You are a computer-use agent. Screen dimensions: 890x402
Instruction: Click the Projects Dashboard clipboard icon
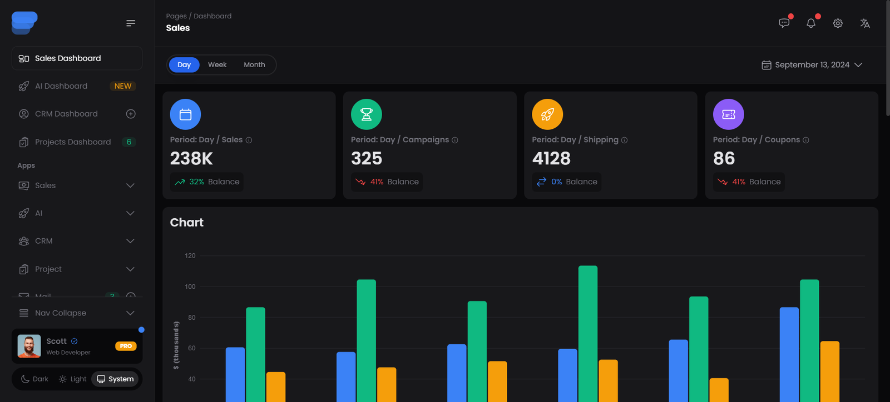point(24,142)
